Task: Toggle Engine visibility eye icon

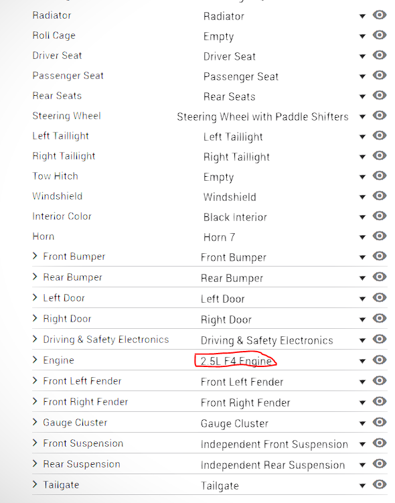Action: click(x=380, y=360)
